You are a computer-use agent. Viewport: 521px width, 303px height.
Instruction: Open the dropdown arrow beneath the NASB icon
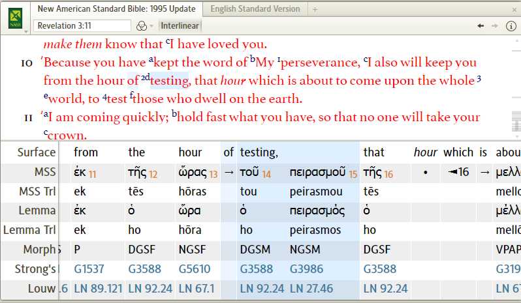click(x=26, y=32)
